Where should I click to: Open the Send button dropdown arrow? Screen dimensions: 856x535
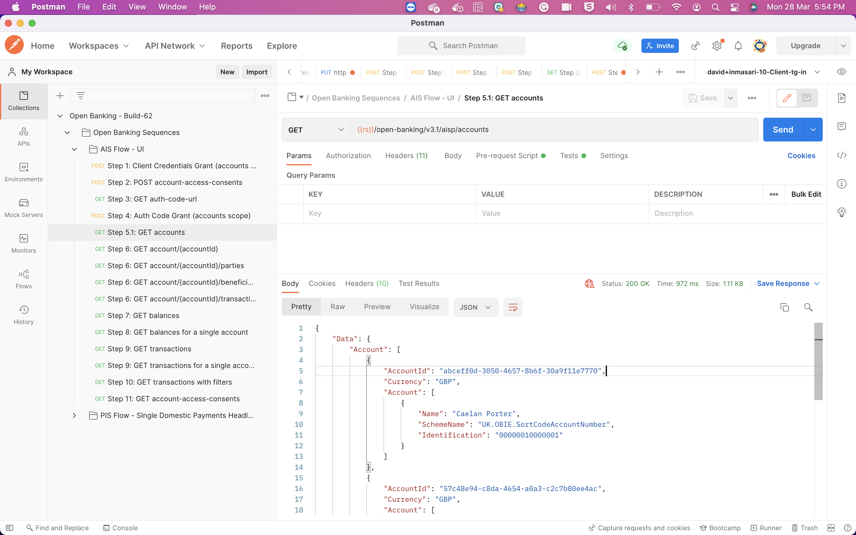coord(813,130)
